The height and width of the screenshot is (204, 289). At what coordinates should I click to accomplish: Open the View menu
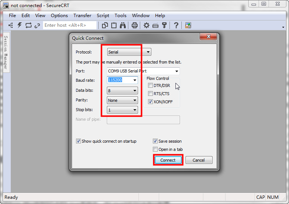[x=40, y=16]
